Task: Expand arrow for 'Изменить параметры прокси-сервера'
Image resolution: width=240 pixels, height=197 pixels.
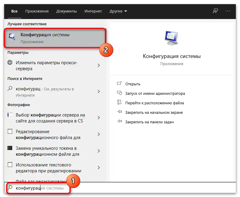Action: point(99,65)
